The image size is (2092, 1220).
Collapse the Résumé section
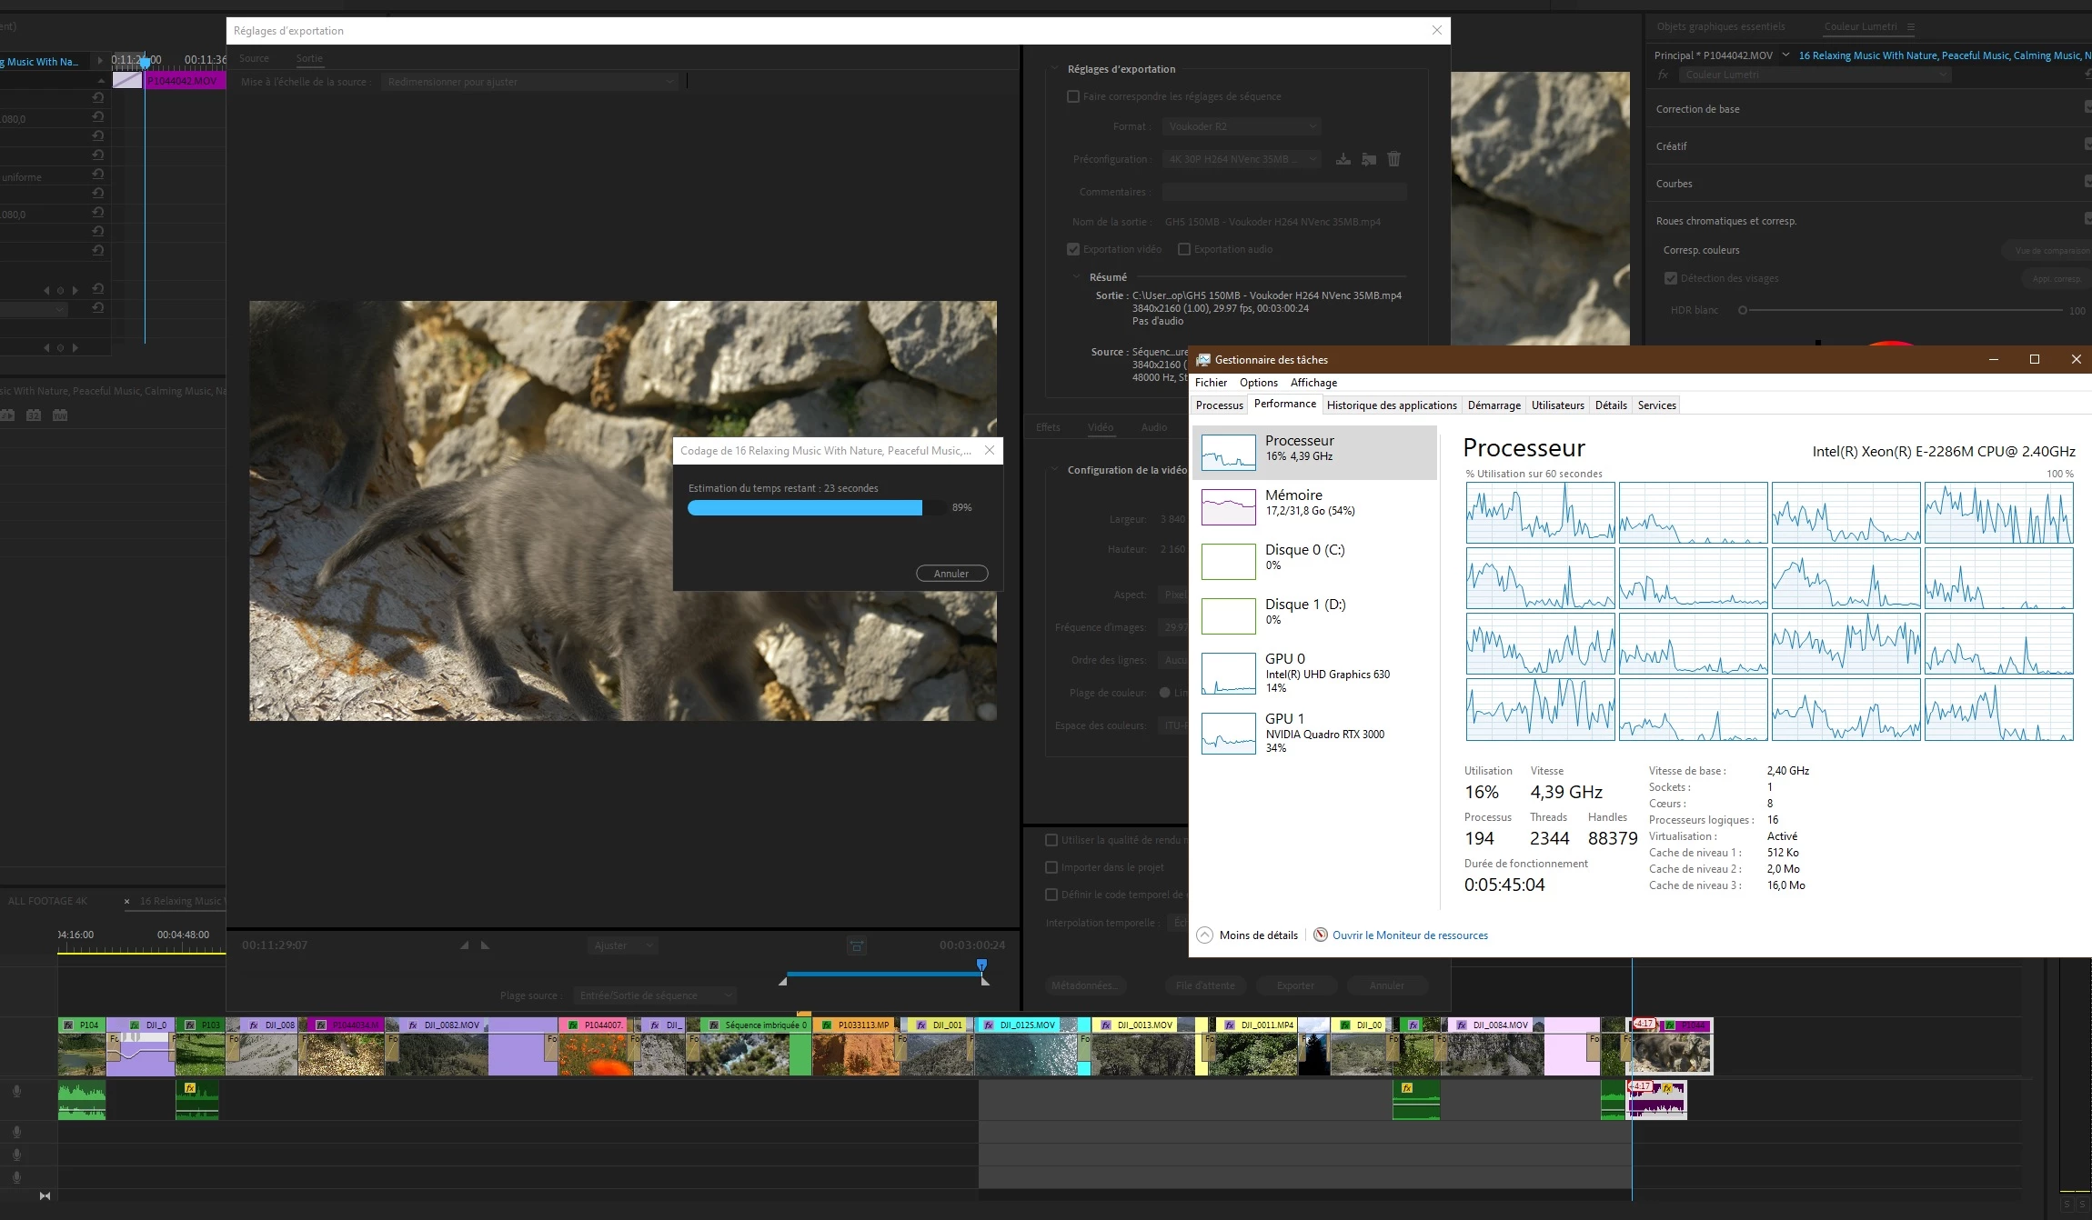coord(1076,277)
